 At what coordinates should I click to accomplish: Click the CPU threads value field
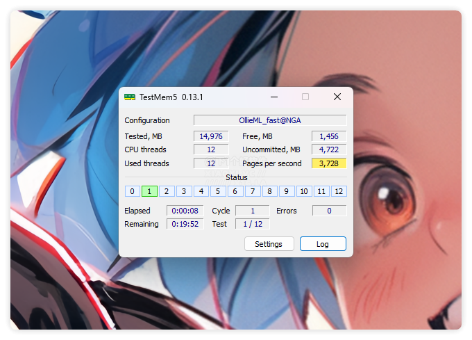pos(211,149)
